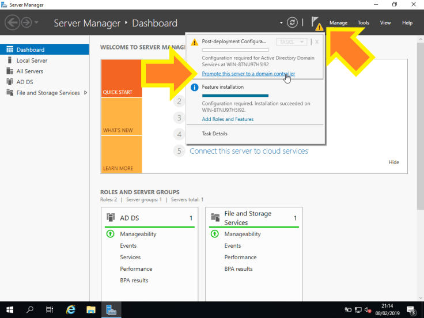Expand File and Storage Services arrow
This screenshot has height=318, width=424.
86,93
